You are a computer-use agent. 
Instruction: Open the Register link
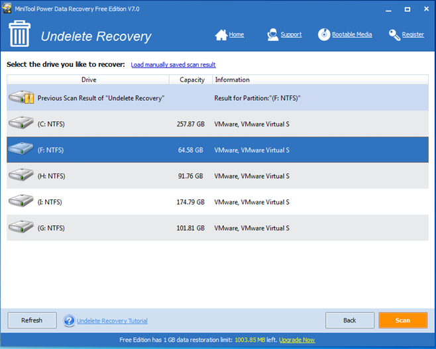pyautogui.click(x=413, y=34)
